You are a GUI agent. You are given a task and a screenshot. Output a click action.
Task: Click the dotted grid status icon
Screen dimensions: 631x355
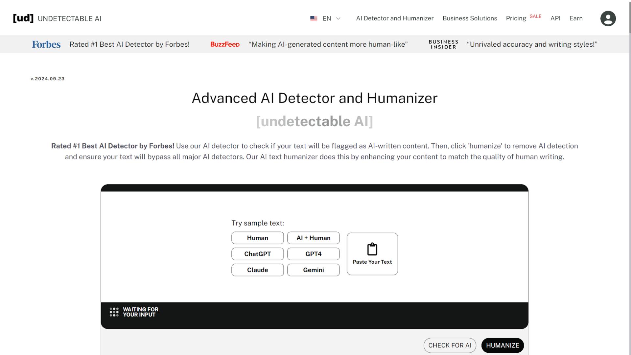(x=114, y=312)
